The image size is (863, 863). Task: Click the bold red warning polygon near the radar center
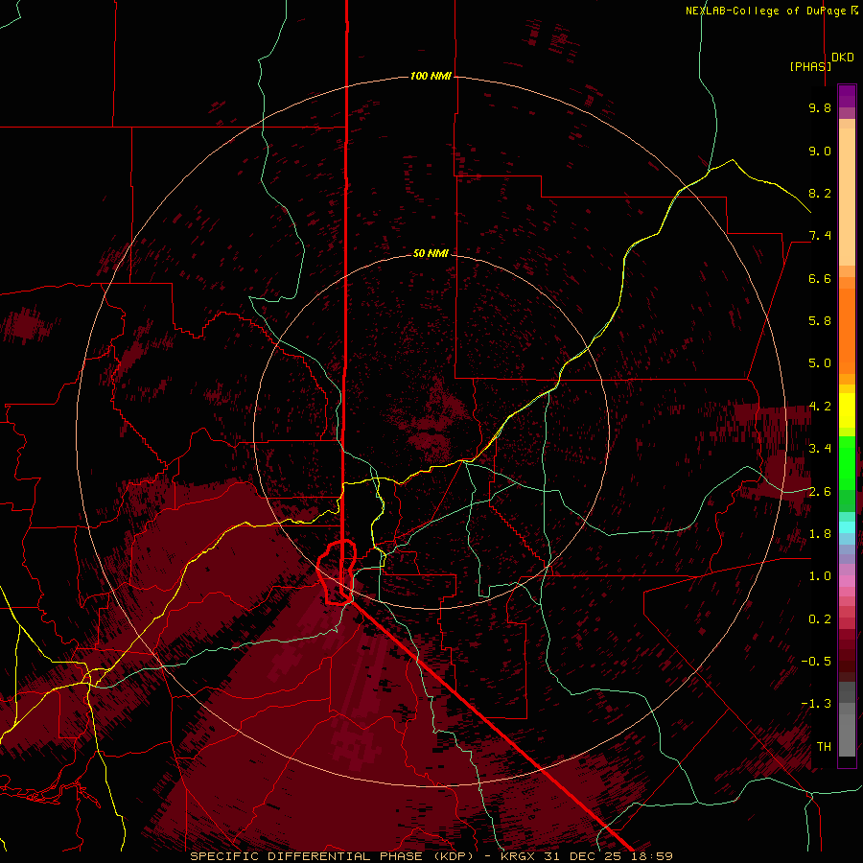pos(337,572)
